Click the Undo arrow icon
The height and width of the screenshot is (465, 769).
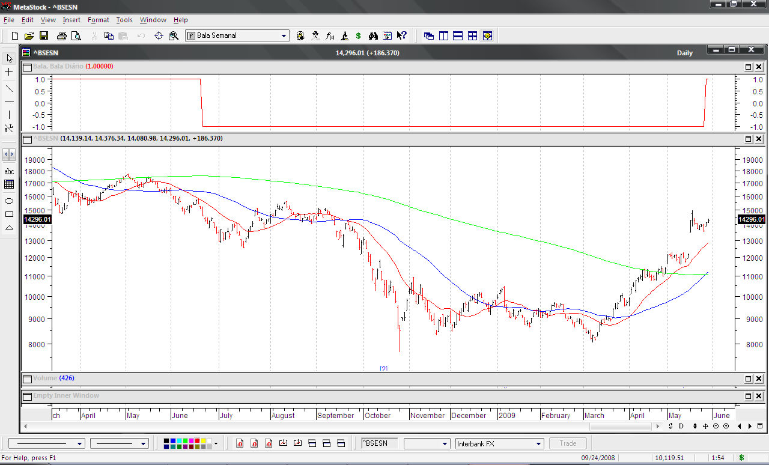(141, 36)
